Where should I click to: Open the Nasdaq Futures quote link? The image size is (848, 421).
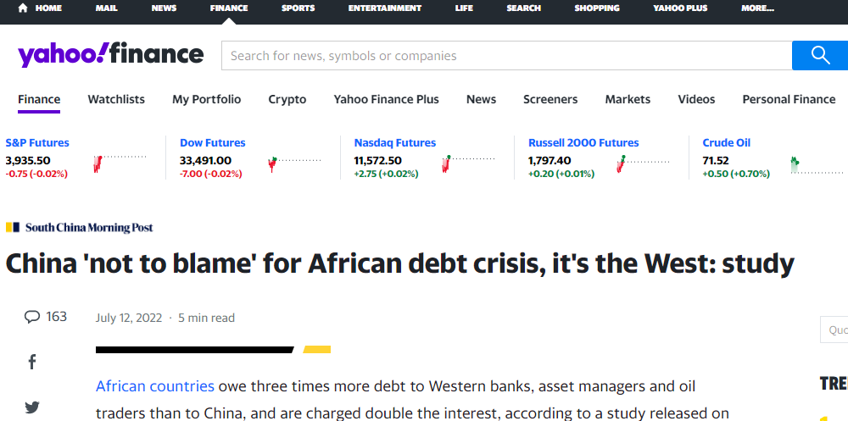click(395, 142)
